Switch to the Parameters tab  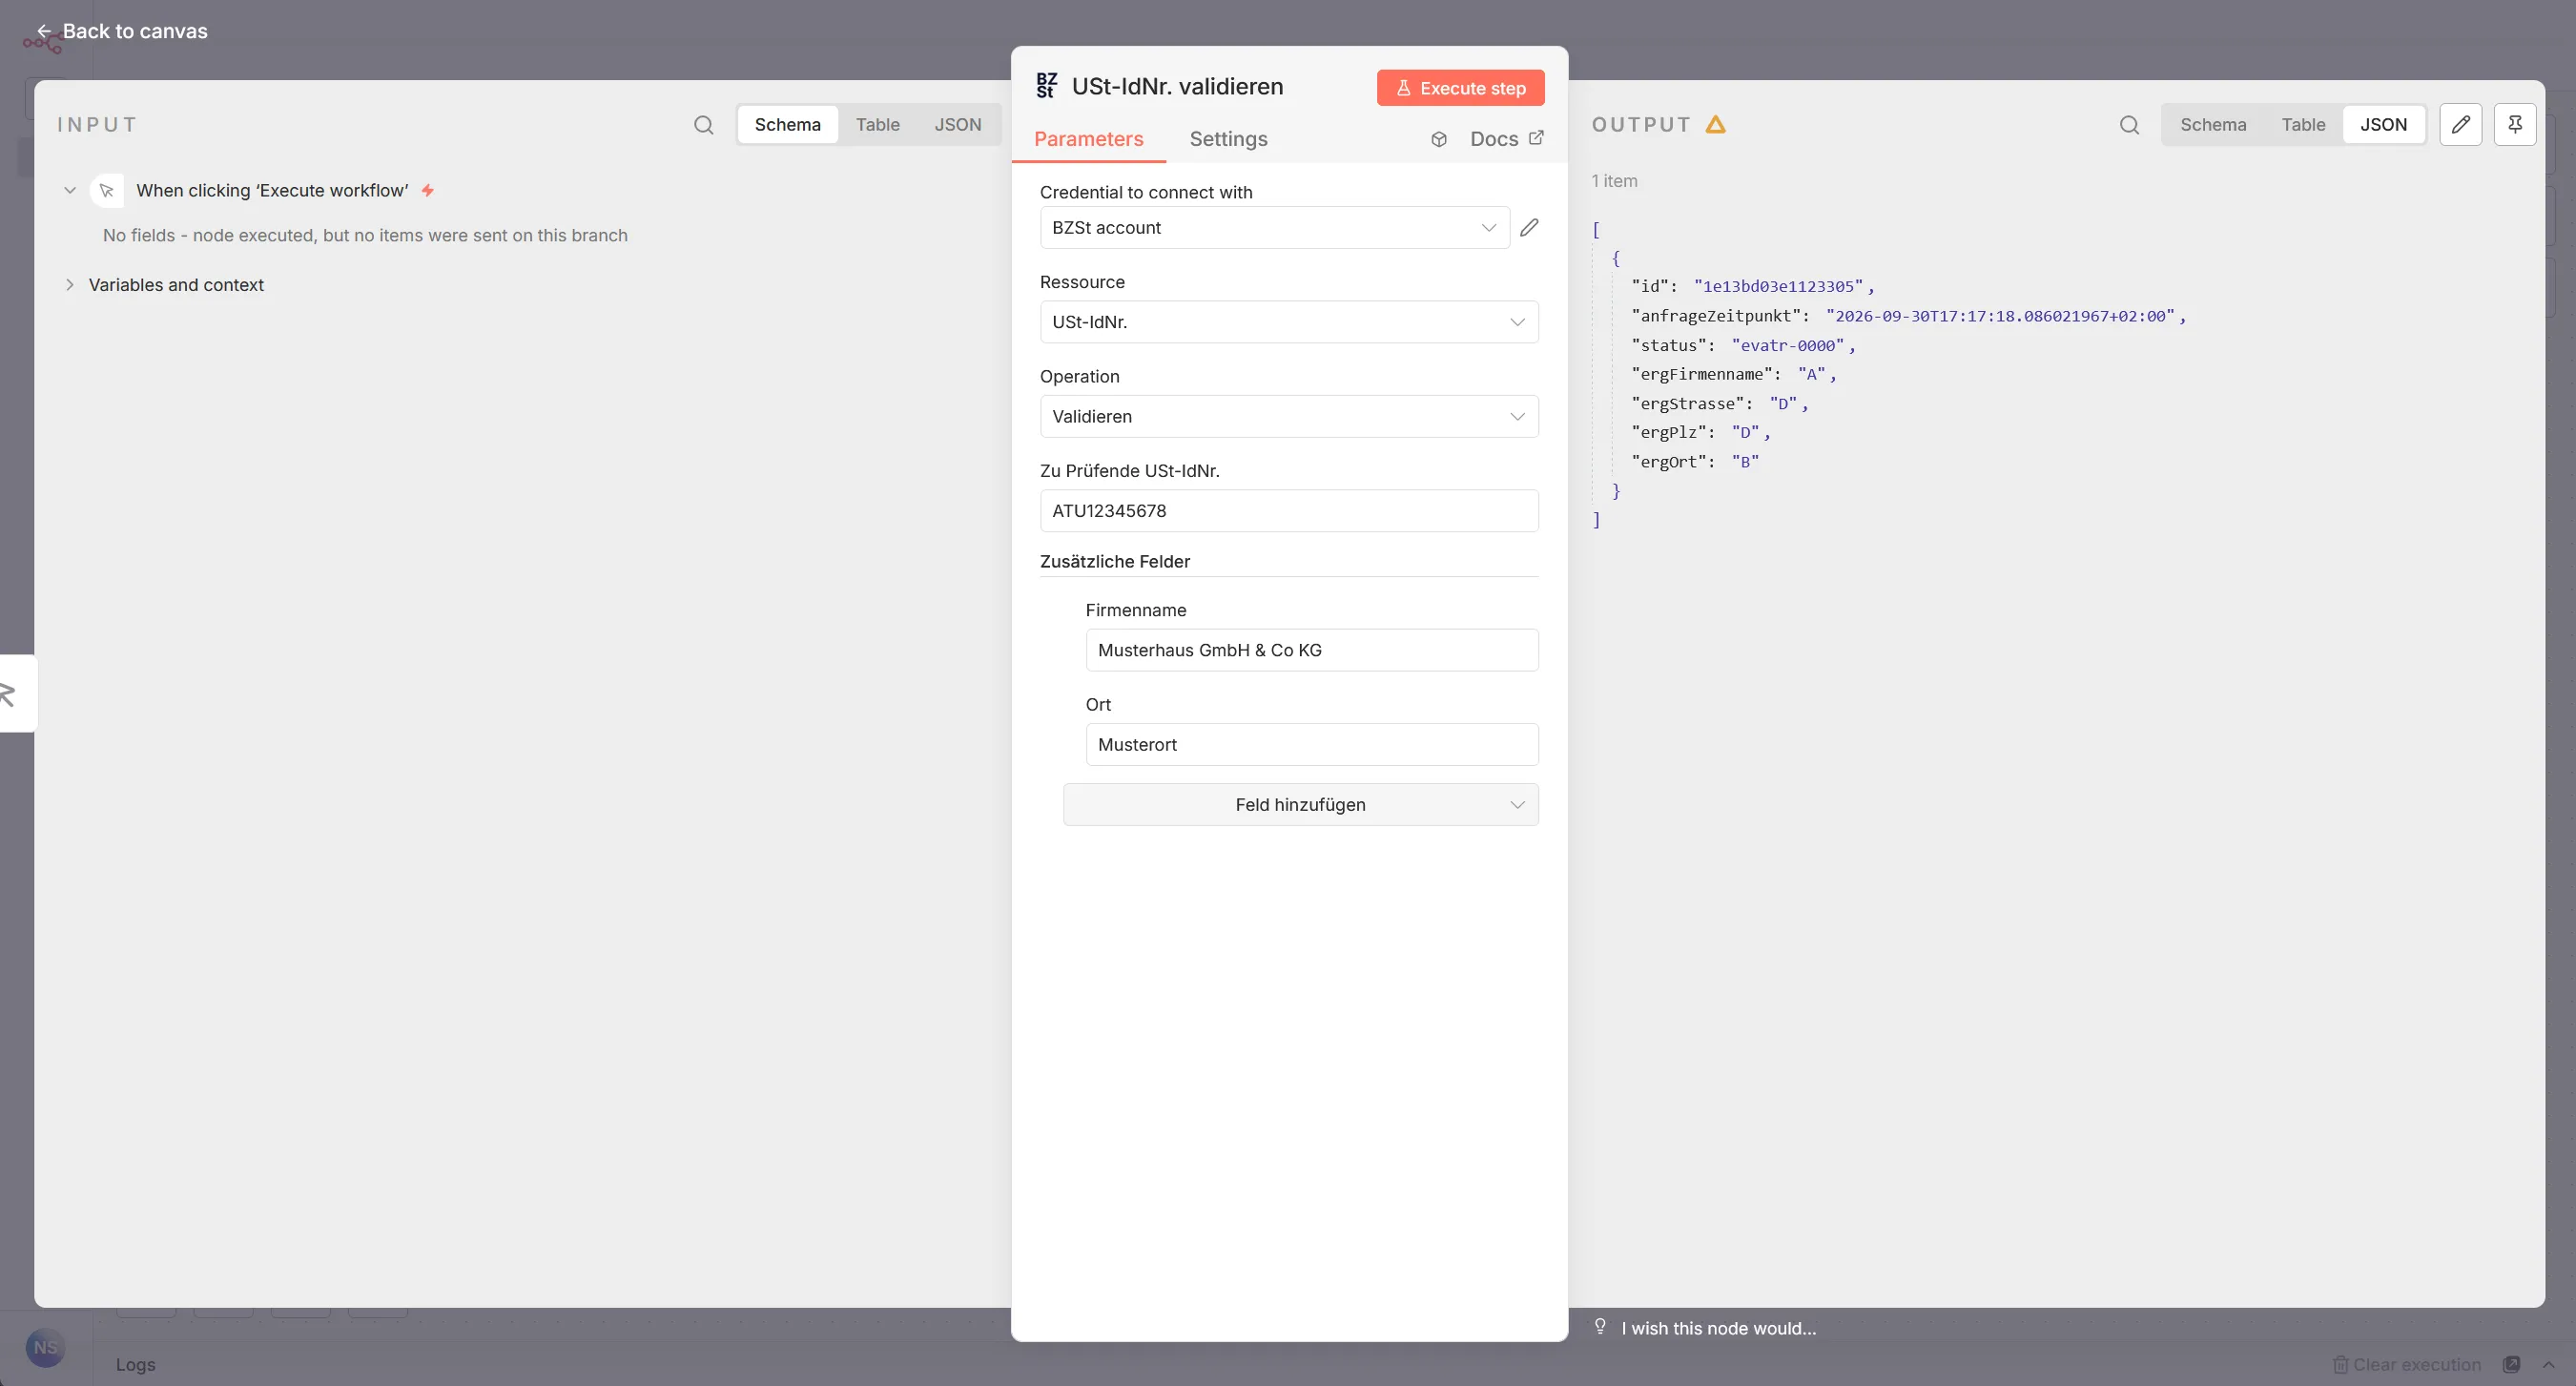[1088, 139]
